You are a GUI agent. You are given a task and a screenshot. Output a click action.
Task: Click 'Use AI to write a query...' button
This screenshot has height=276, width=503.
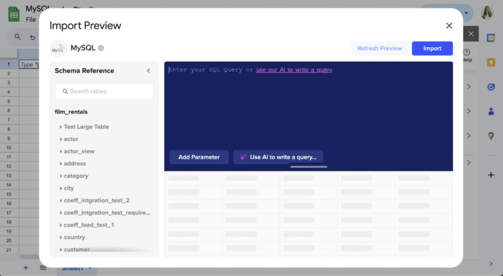[x=278, y=157]
